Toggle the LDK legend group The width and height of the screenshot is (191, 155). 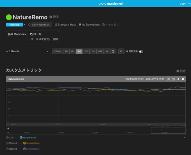pos(10,137)
